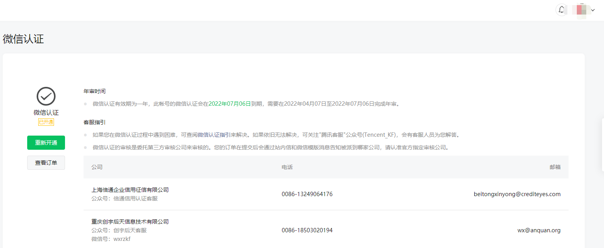Viewport: 604px width, 248px height.
Task: Click the 查看订单 button
Action: pyautogui.click(x=46, y=163)
